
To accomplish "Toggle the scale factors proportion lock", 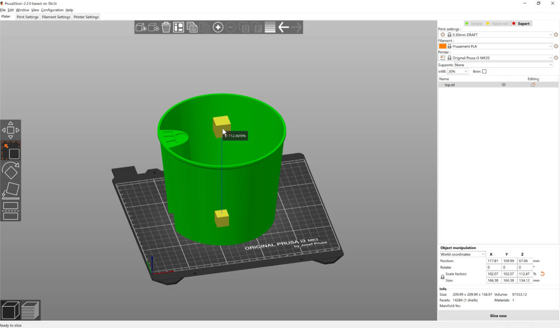I will click(442, 277).
